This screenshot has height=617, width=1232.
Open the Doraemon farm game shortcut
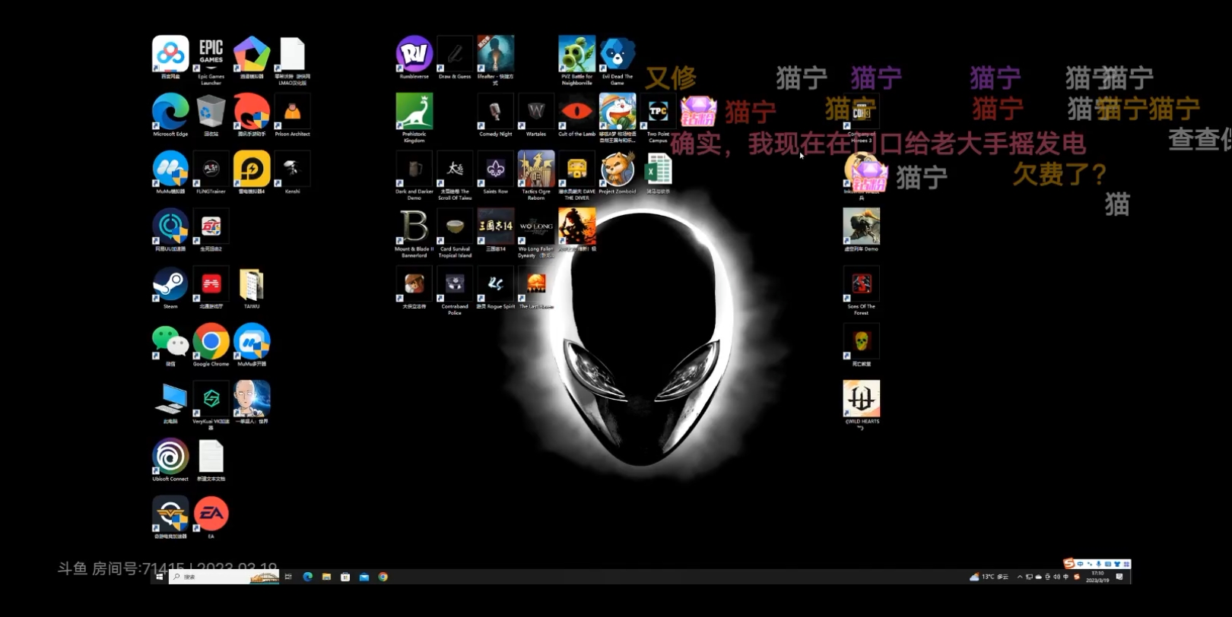(x=618, y=118)
